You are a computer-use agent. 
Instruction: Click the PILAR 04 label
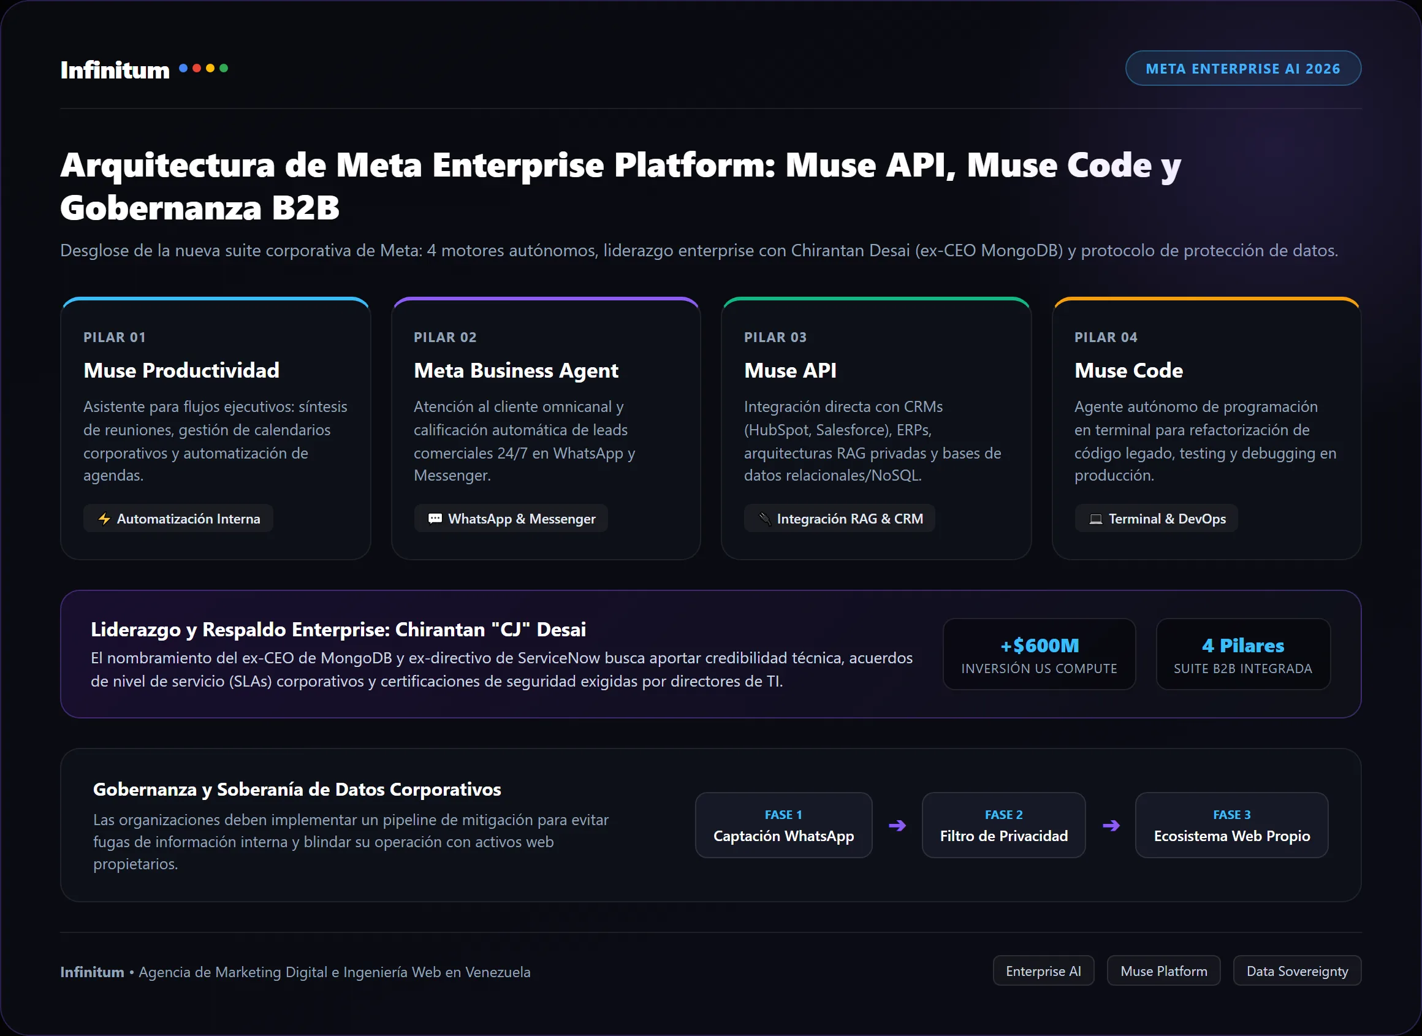tap(1105, 337)
